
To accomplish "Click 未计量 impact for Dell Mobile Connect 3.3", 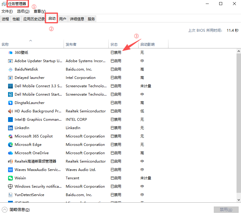I will click(146, 86).
